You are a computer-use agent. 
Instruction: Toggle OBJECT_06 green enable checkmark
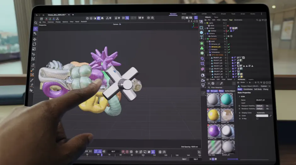tap(230, 72)
